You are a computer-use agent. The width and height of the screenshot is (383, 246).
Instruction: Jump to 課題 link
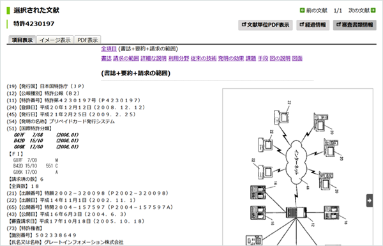tap(251, 58)
